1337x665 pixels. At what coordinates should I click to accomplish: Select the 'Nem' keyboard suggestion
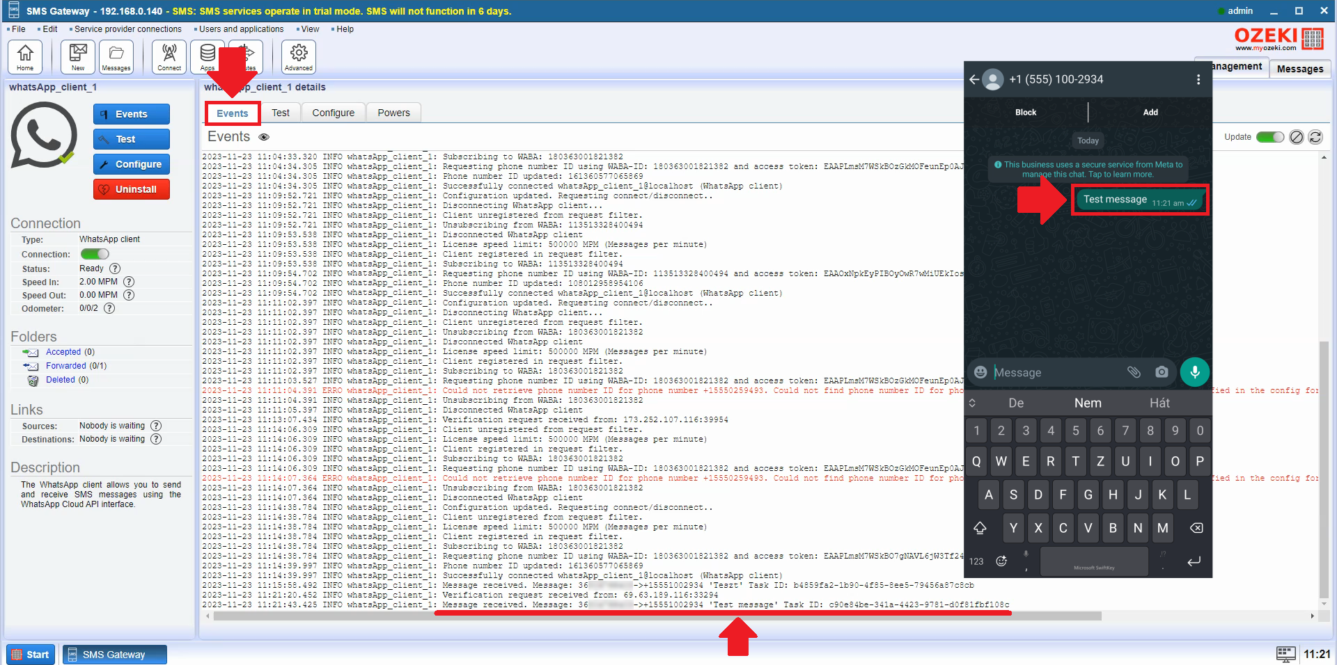click(x=1088, y=403)
